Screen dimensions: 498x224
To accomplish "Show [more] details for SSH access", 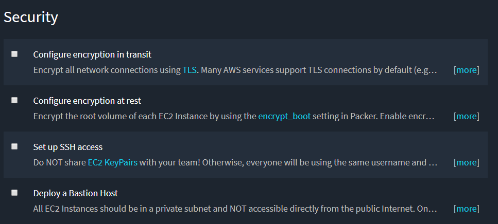I will [x=466, y=162].
